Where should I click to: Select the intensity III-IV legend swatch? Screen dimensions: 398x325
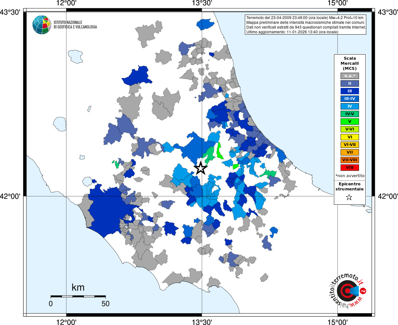[x=350, y=99]
